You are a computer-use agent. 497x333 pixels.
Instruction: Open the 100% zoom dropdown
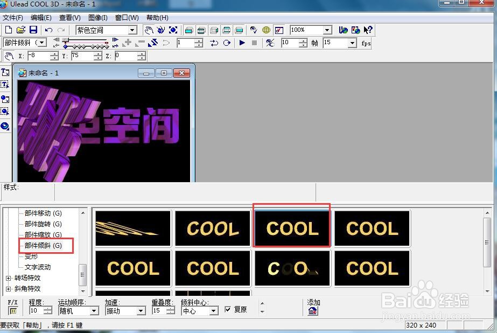327,30
